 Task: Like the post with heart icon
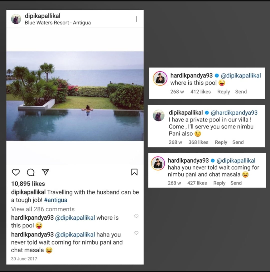pos(16,172)
